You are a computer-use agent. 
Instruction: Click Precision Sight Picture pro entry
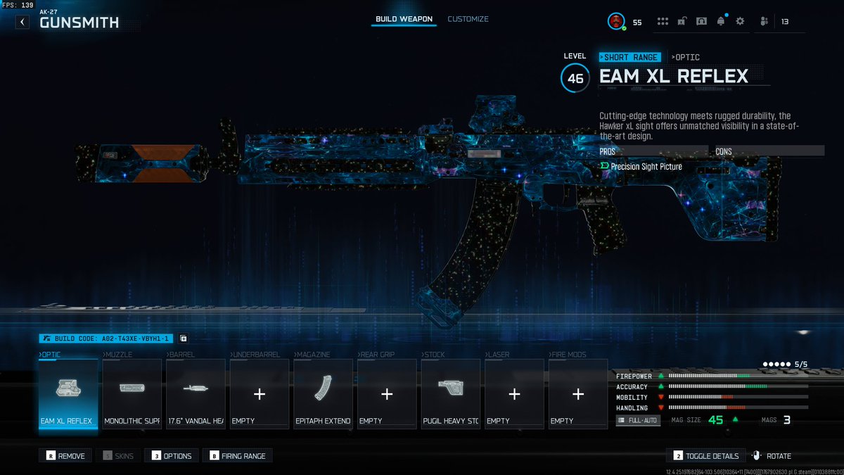(641, 167)
